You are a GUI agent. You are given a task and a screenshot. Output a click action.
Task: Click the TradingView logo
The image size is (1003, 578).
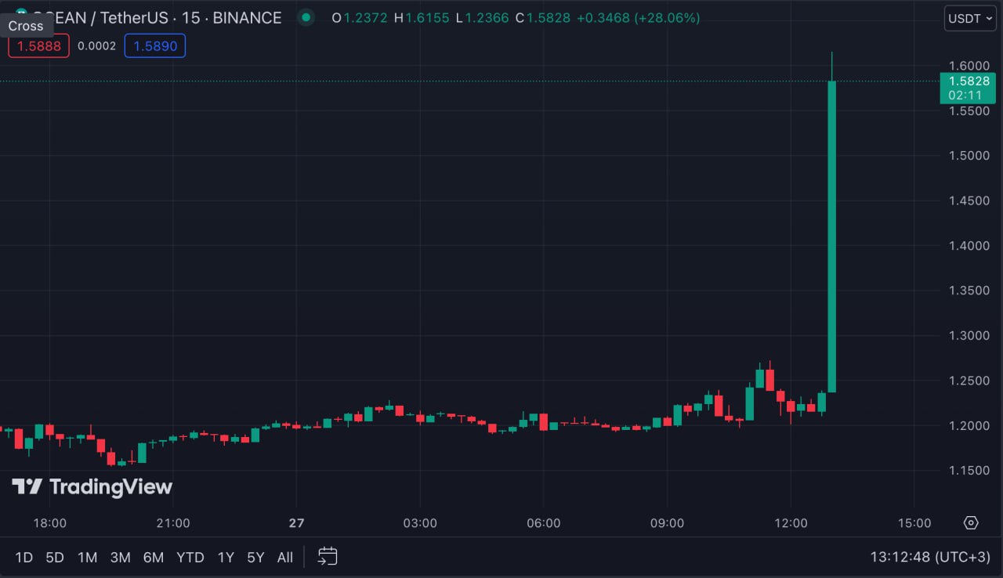pos(92,487)
